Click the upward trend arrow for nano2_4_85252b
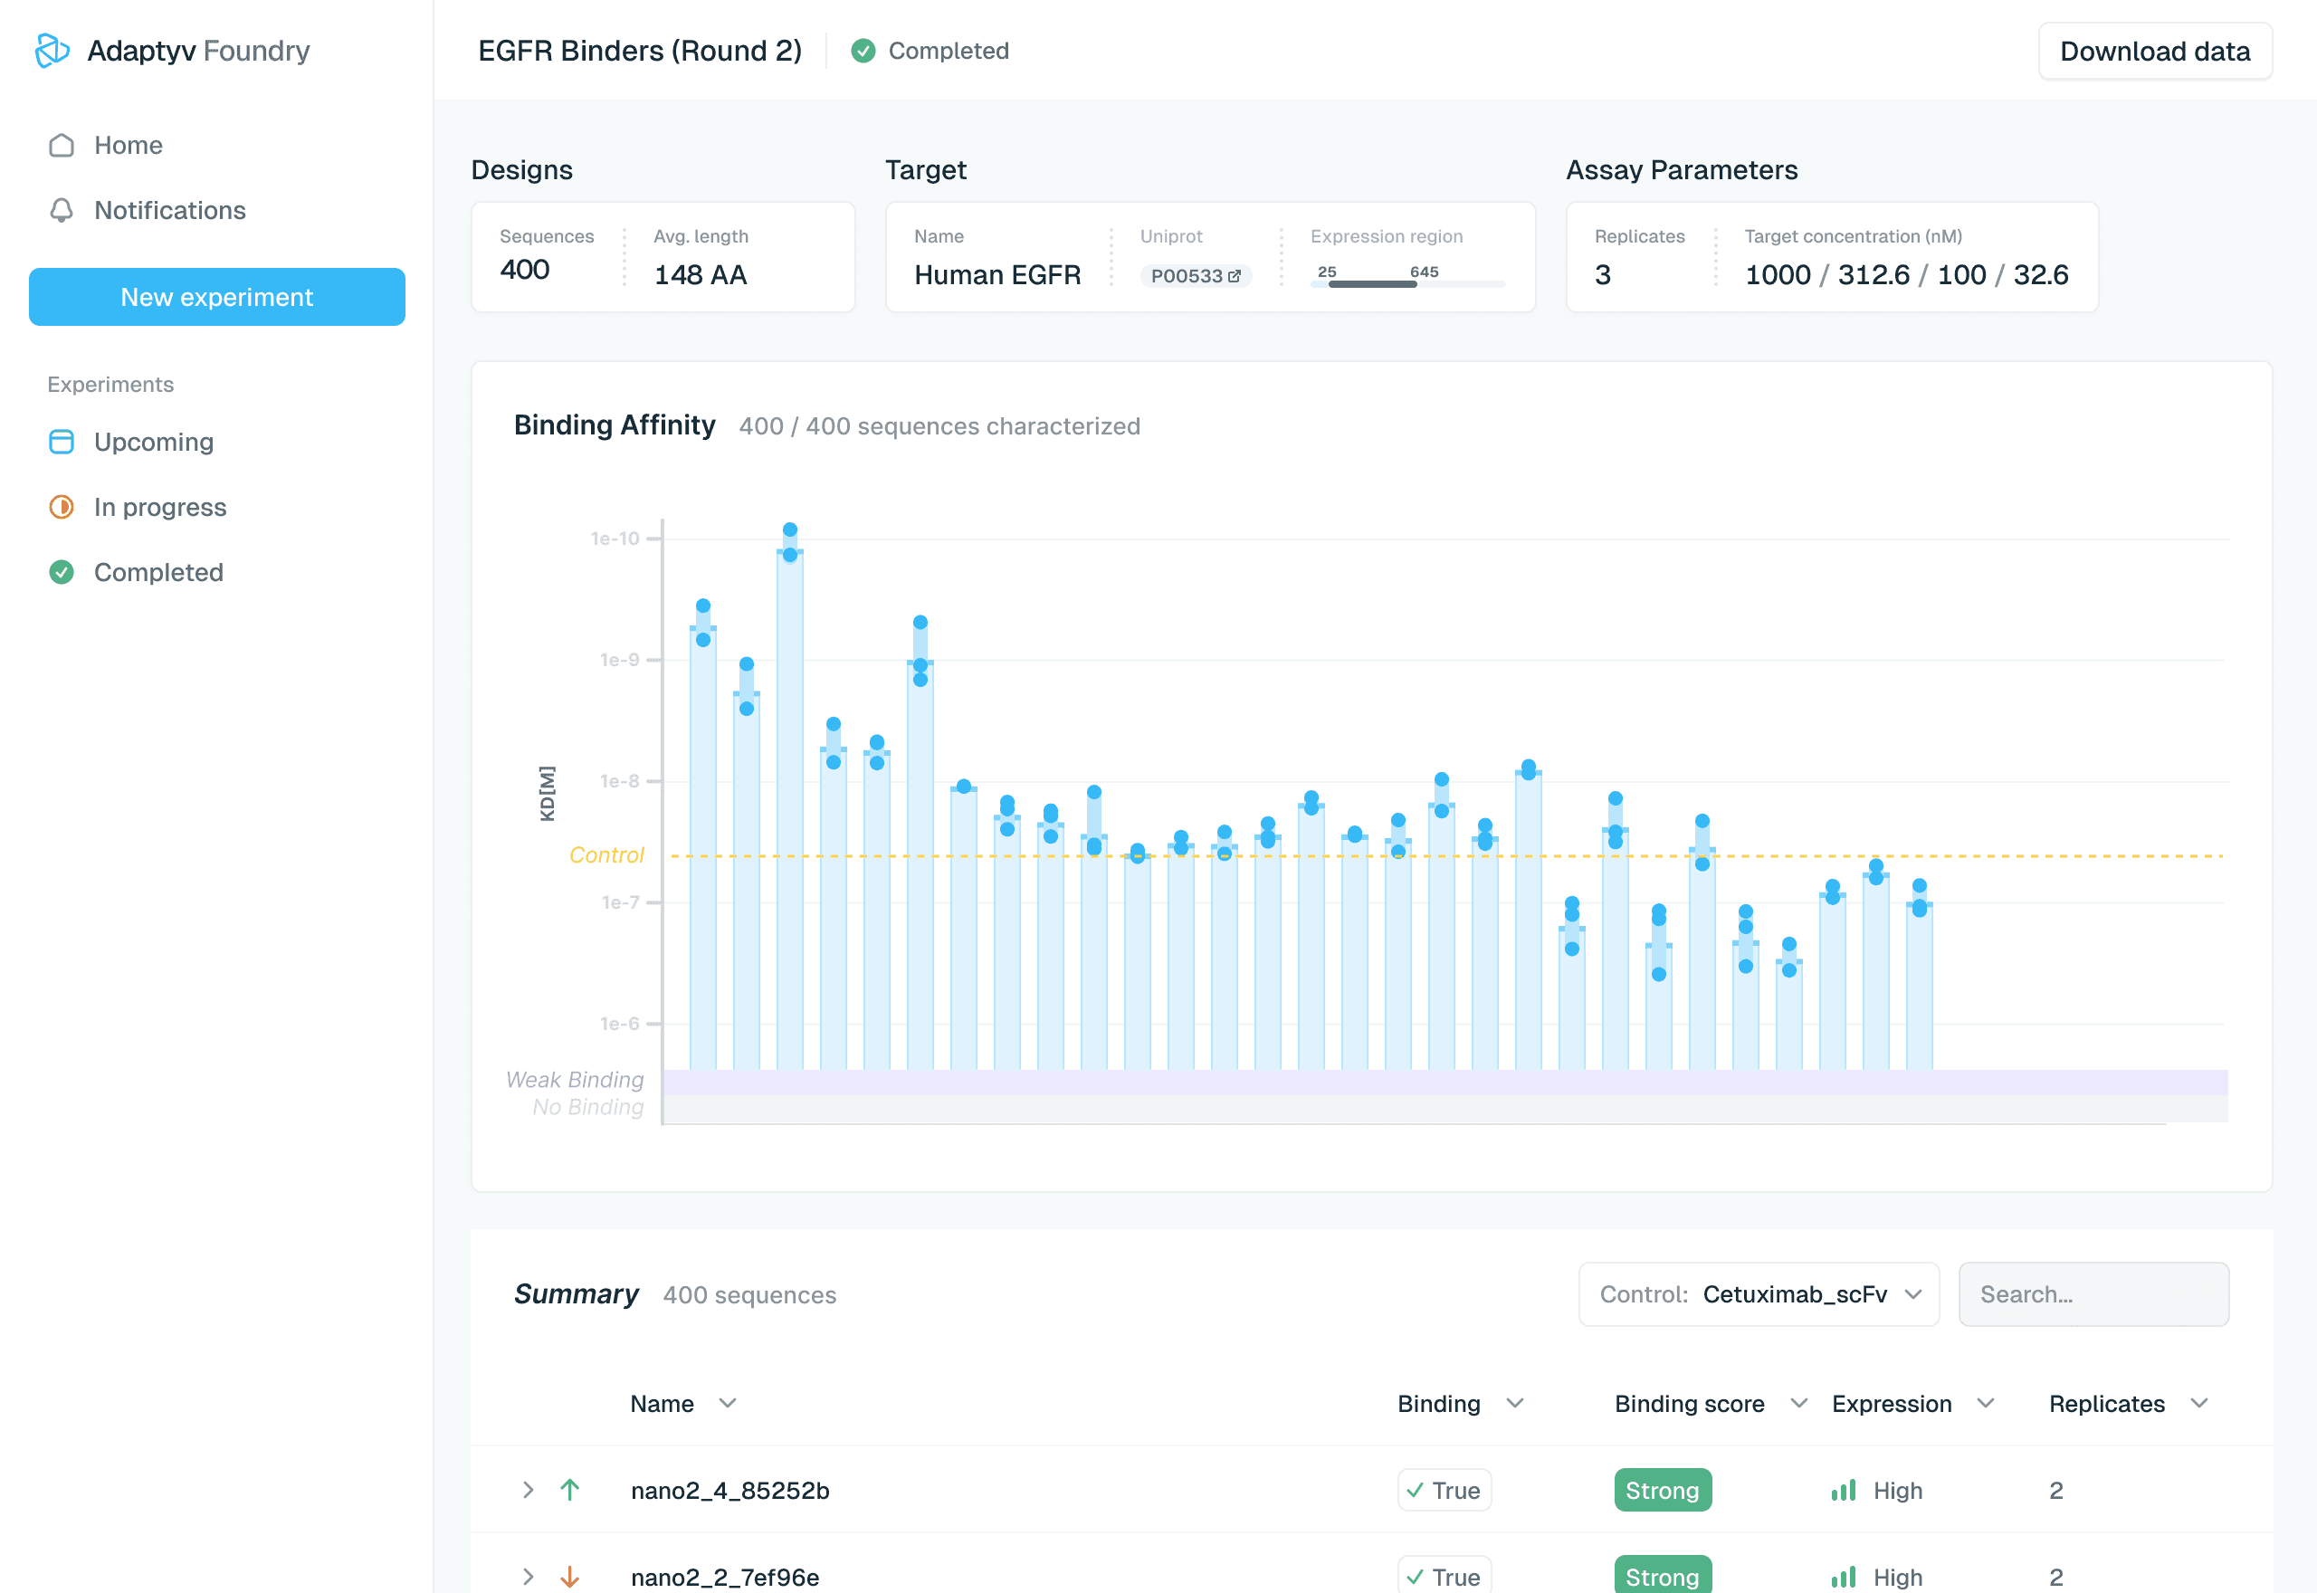This screenshot has height=1593, width=2317. tap(570, 1490)
